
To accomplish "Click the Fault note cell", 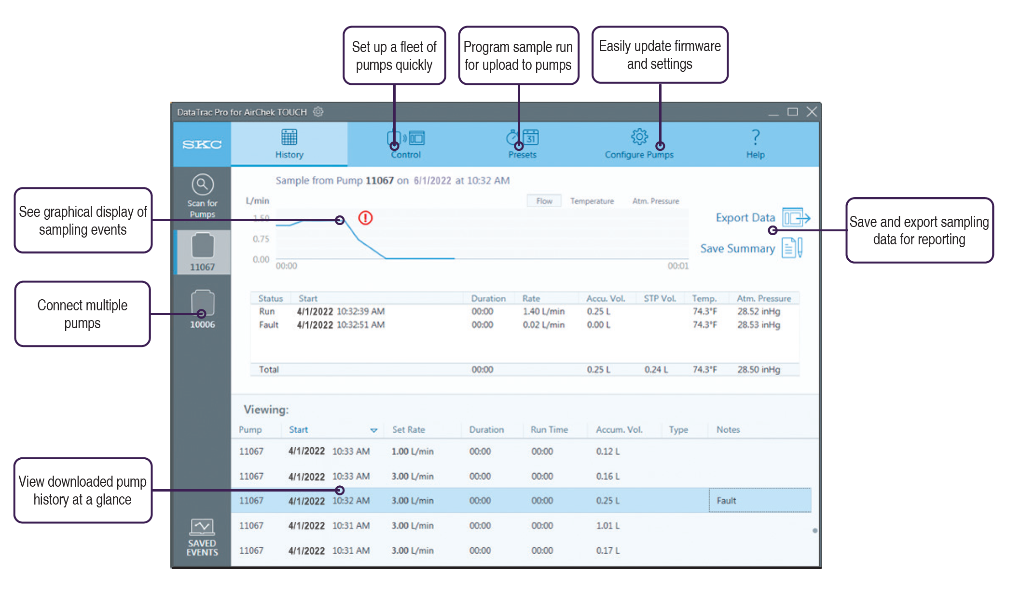I will (x=760, y=501).
